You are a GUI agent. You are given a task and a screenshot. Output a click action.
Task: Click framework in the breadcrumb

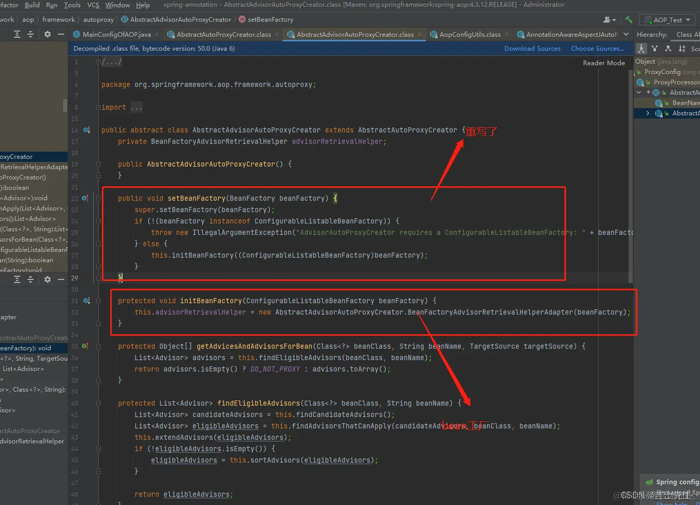(58, 20)
